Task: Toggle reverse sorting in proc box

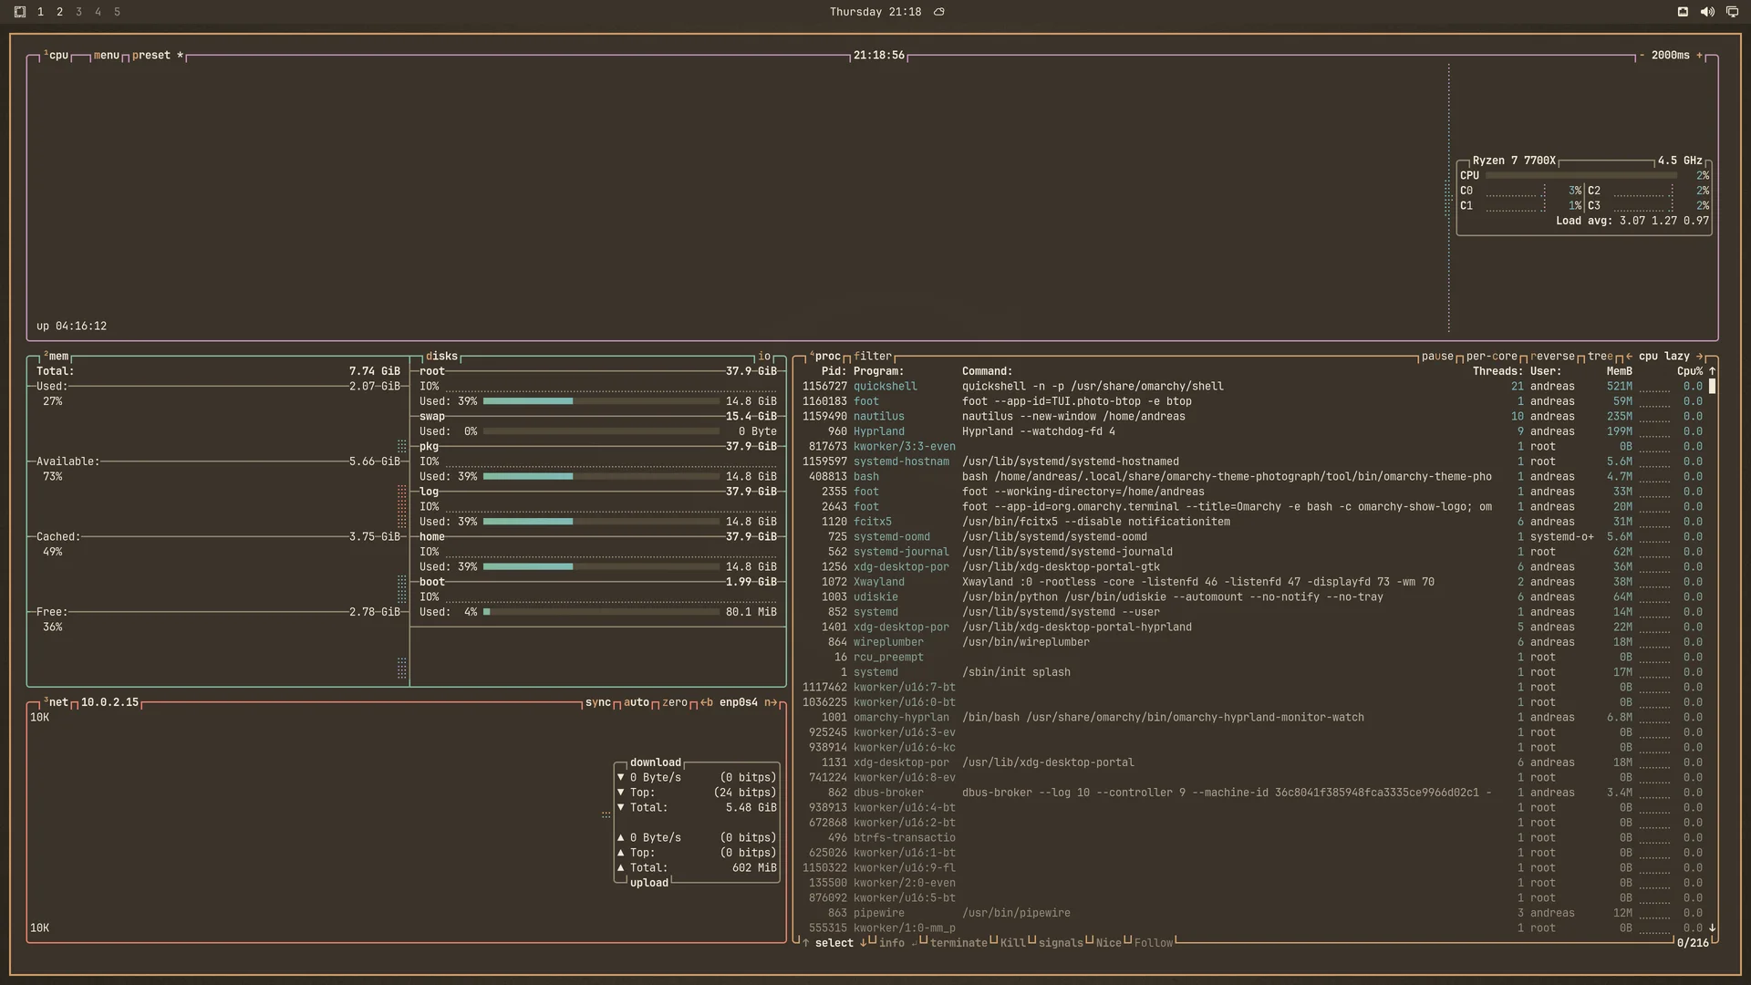Action: (x=1553, y=357)
